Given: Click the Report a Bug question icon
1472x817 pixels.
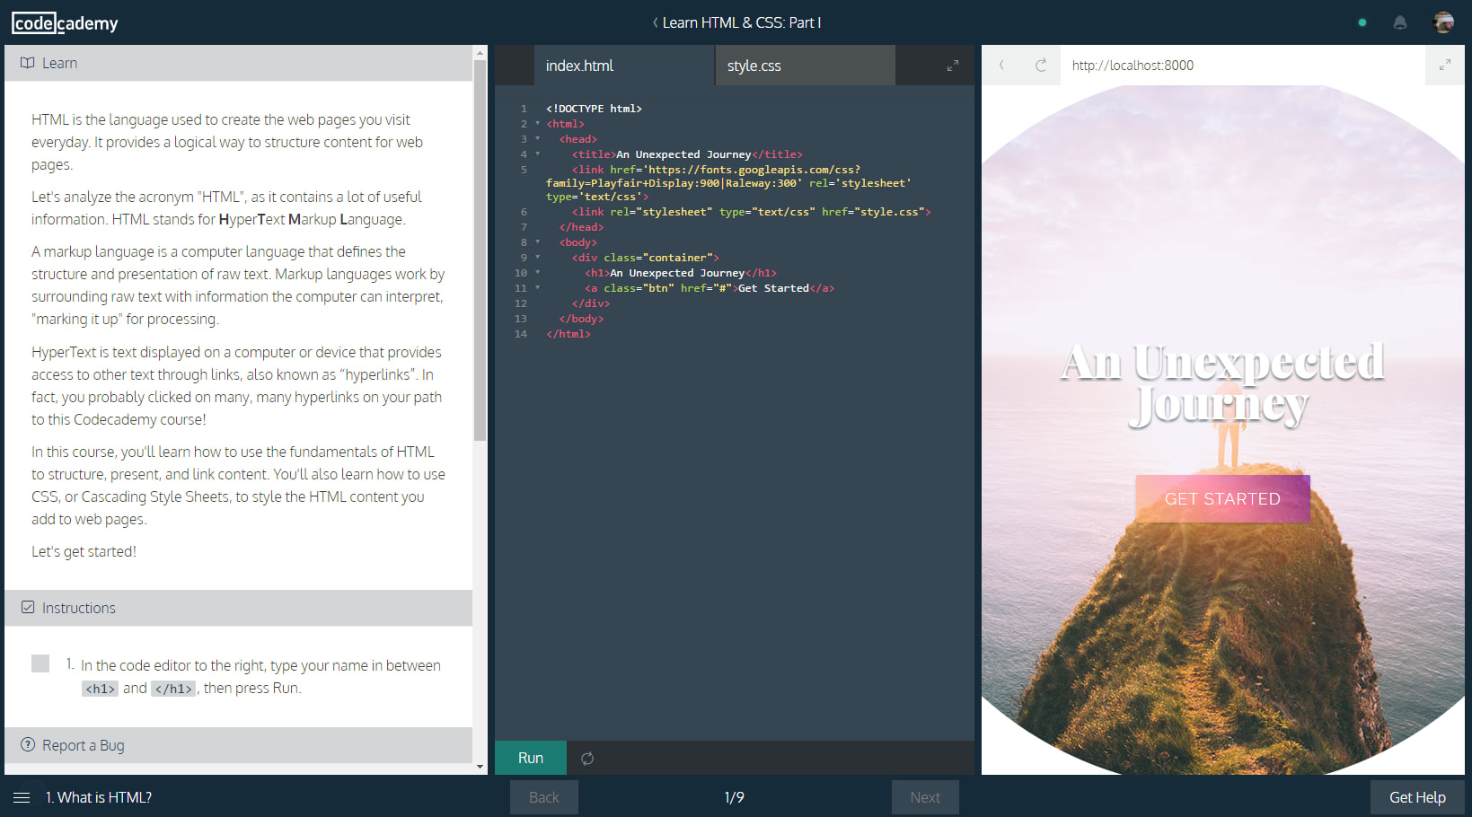Looking at the screenshot, I should 28,744.
